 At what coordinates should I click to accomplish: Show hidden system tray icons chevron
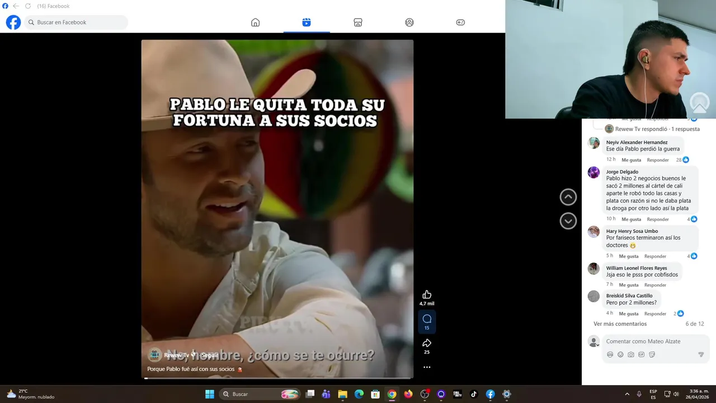click(x=627, y=394)
